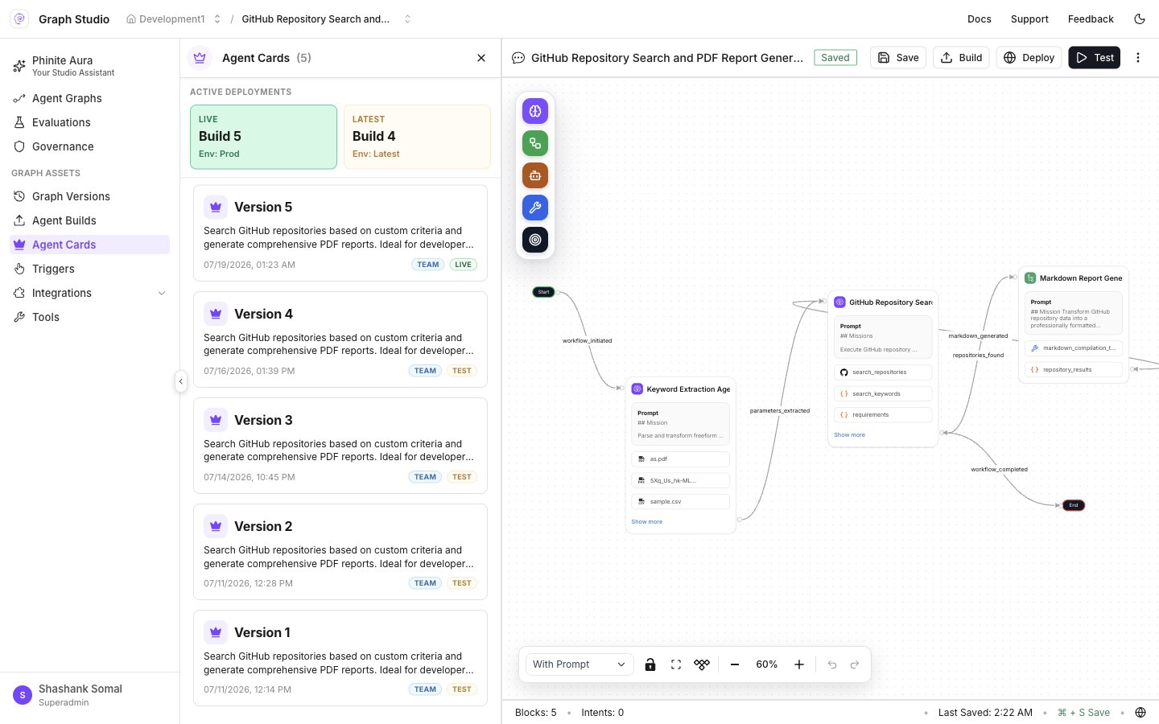This screenshot has height=724, width=1159.
Task: Click the undo arrow icon
Action: coord(832,664)
